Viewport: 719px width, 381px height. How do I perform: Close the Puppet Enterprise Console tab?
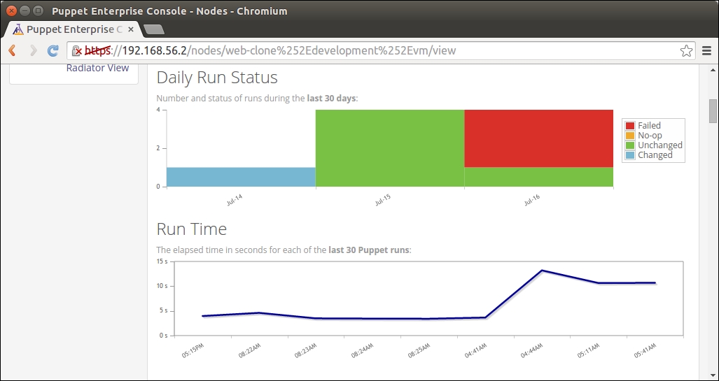130,29
